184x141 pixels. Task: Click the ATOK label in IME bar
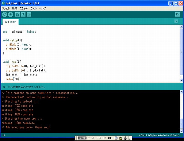(82, 138)
